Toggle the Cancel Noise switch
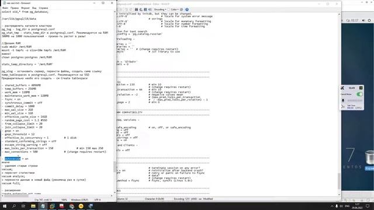The height and width of the screenshot is (210, 374). click(360, 94)
